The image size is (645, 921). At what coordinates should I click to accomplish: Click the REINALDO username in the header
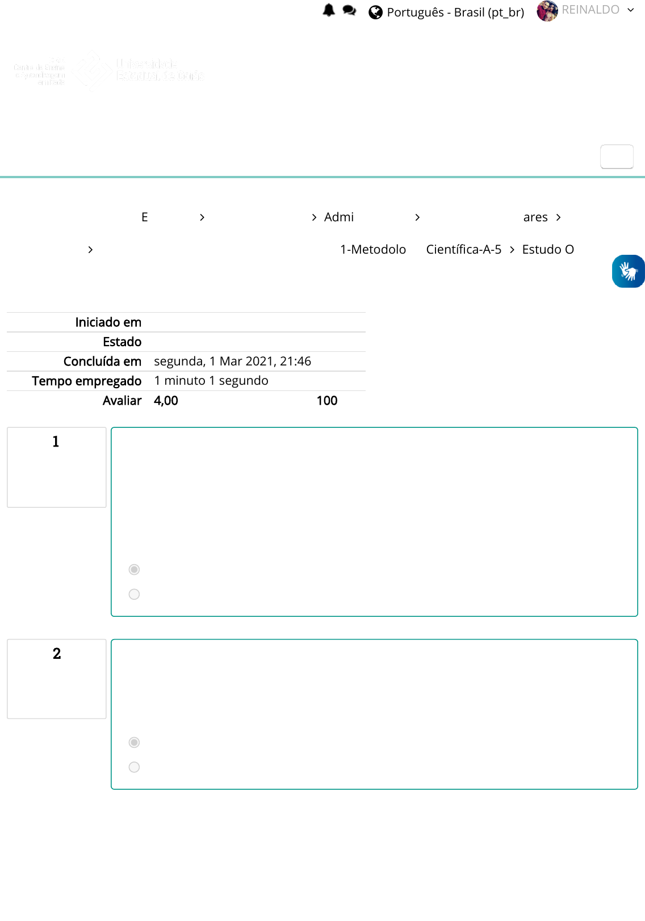point(590,10)
